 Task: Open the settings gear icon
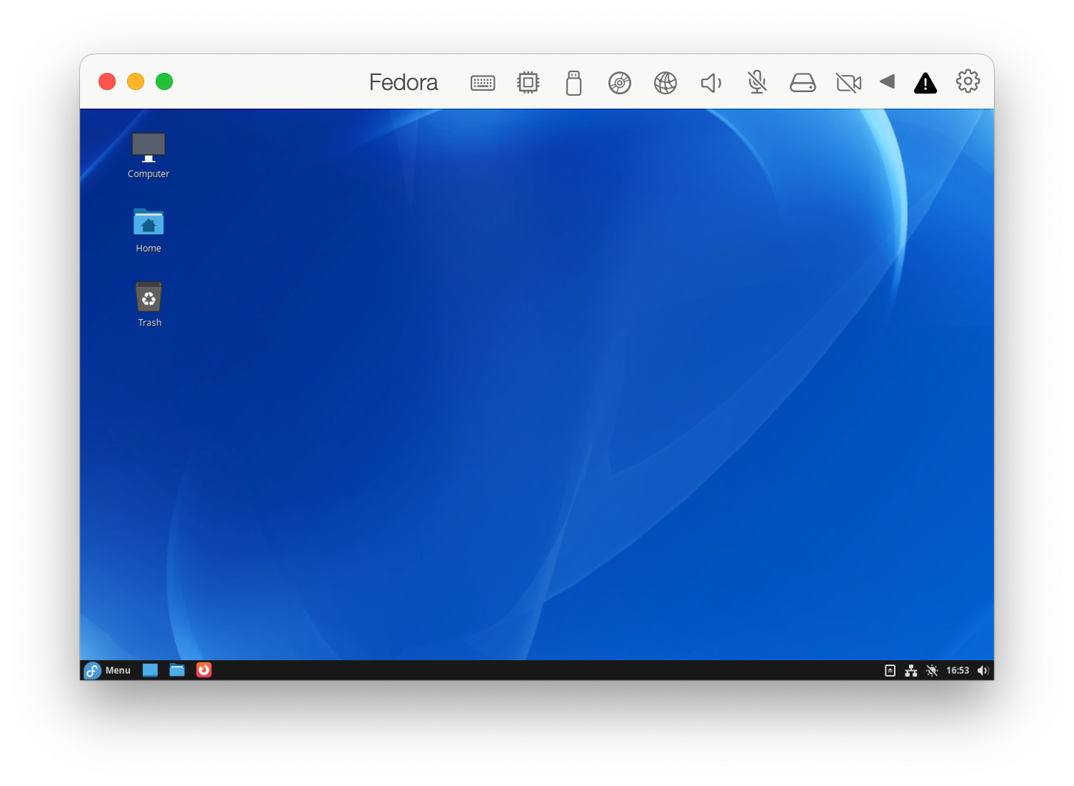click(968, 81)
